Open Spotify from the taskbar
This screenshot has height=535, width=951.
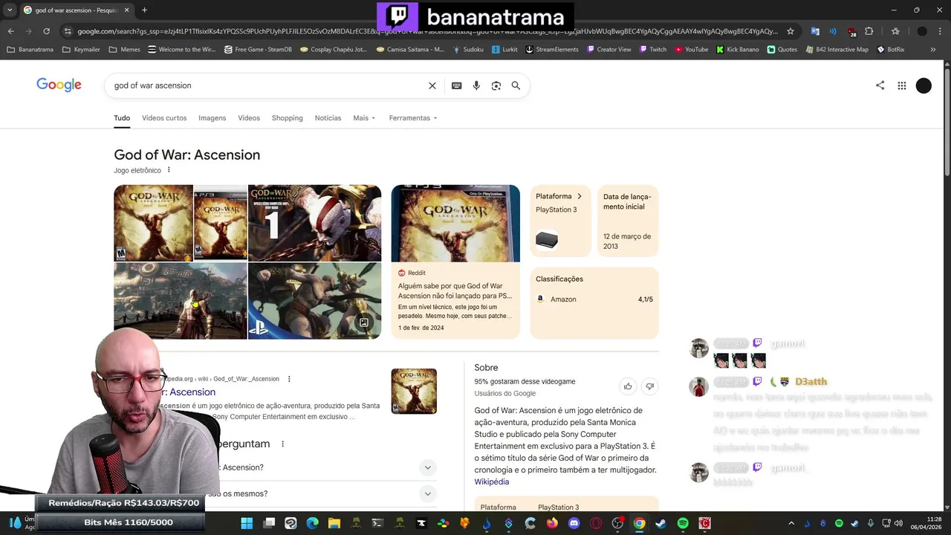(x=683, y=523)
